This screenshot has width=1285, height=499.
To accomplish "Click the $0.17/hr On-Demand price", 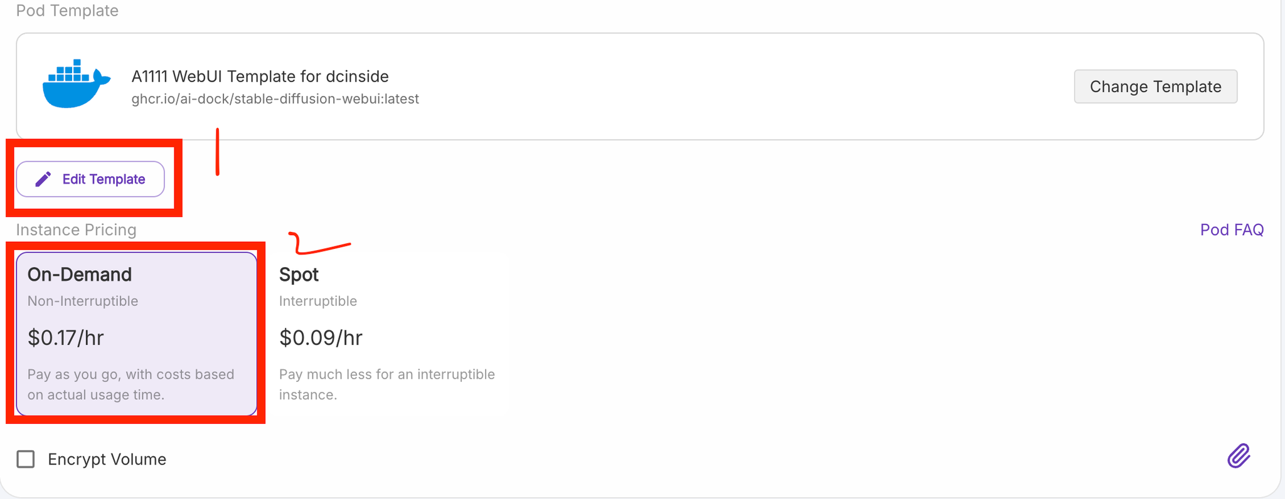I will [x=65, y=338].
